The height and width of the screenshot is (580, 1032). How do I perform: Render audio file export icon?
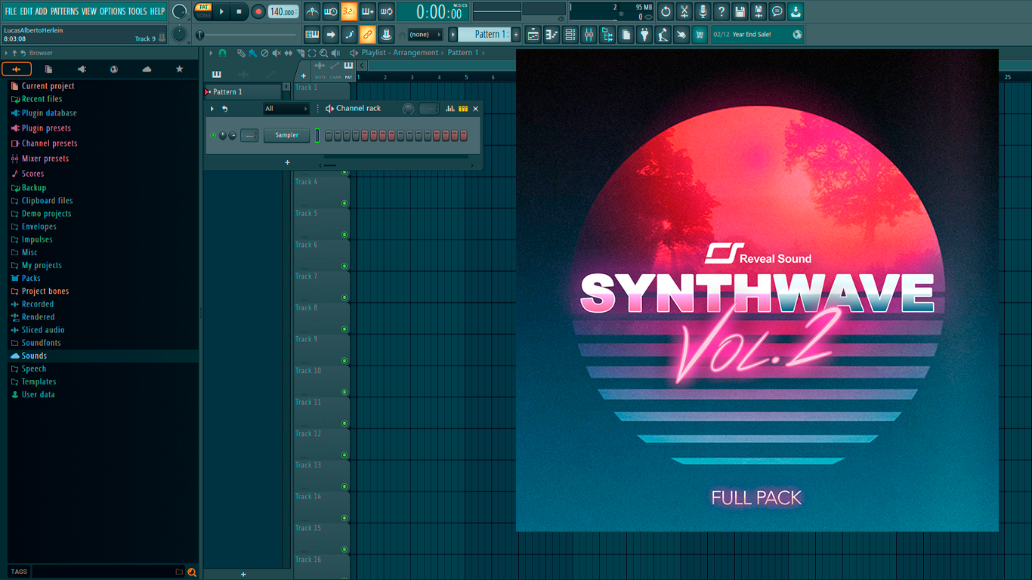[x=759, y=11]
